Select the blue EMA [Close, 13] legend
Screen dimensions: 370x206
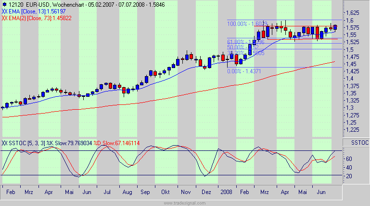tap(34, 11)
